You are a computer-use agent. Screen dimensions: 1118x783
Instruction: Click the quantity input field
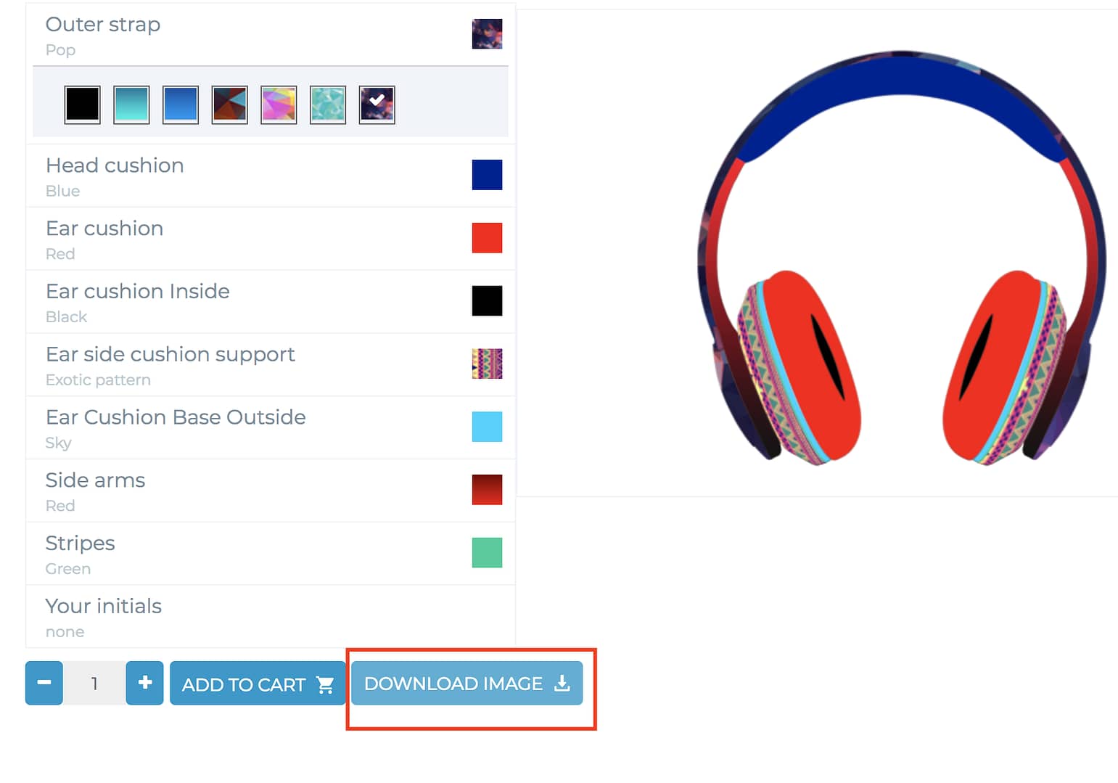[x=94, y=683]
